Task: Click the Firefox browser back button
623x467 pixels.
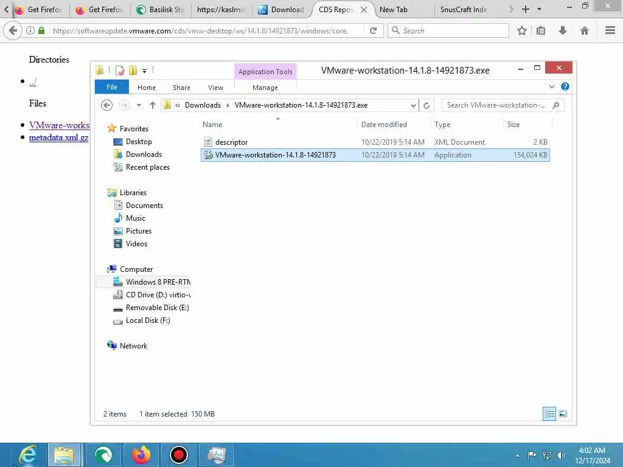Action: click(x=13, y=30)
